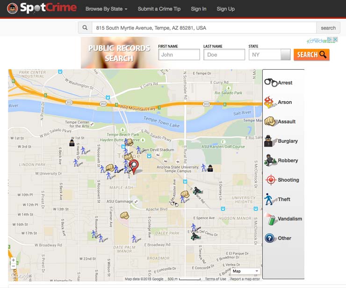346x288 pixels.
Task: Click the orange SEARCH button in ad
Action: [x=311, y=55]
